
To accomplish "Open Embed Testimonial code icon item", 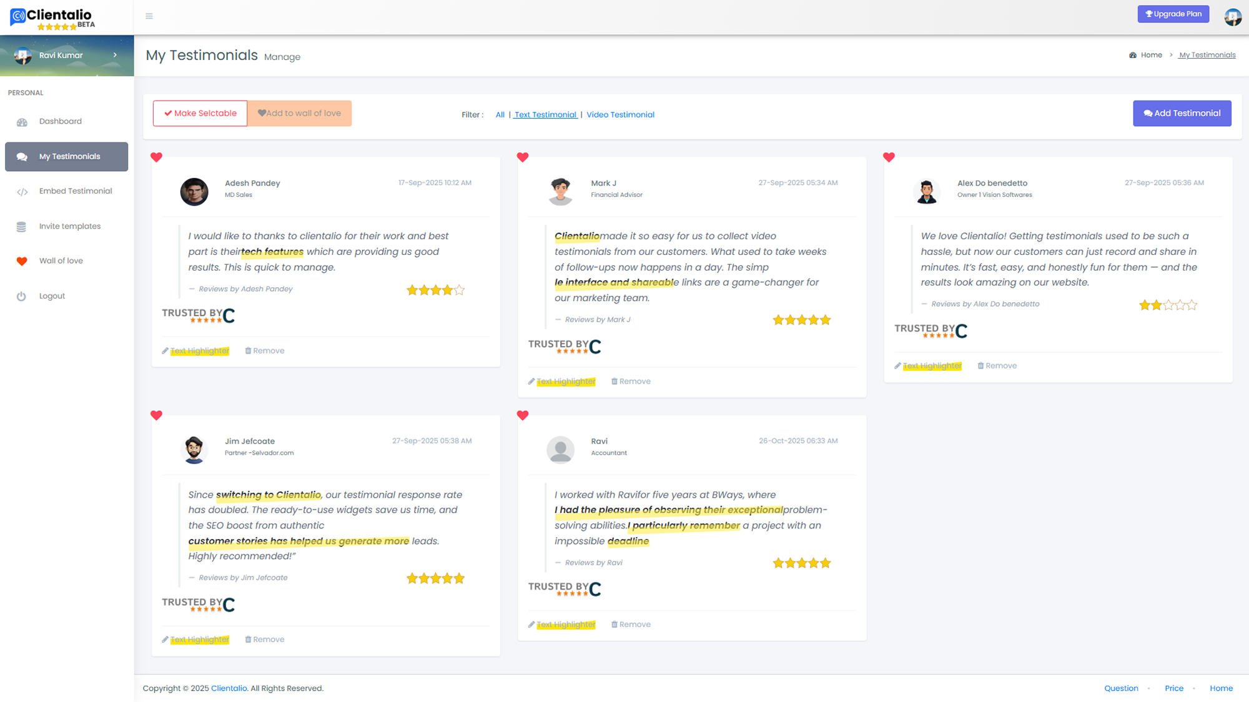I will 22,192.
